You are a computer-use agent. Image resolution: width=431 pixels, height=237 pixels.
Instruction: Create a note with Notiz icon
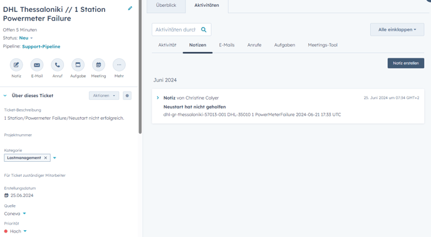point(16,65)
